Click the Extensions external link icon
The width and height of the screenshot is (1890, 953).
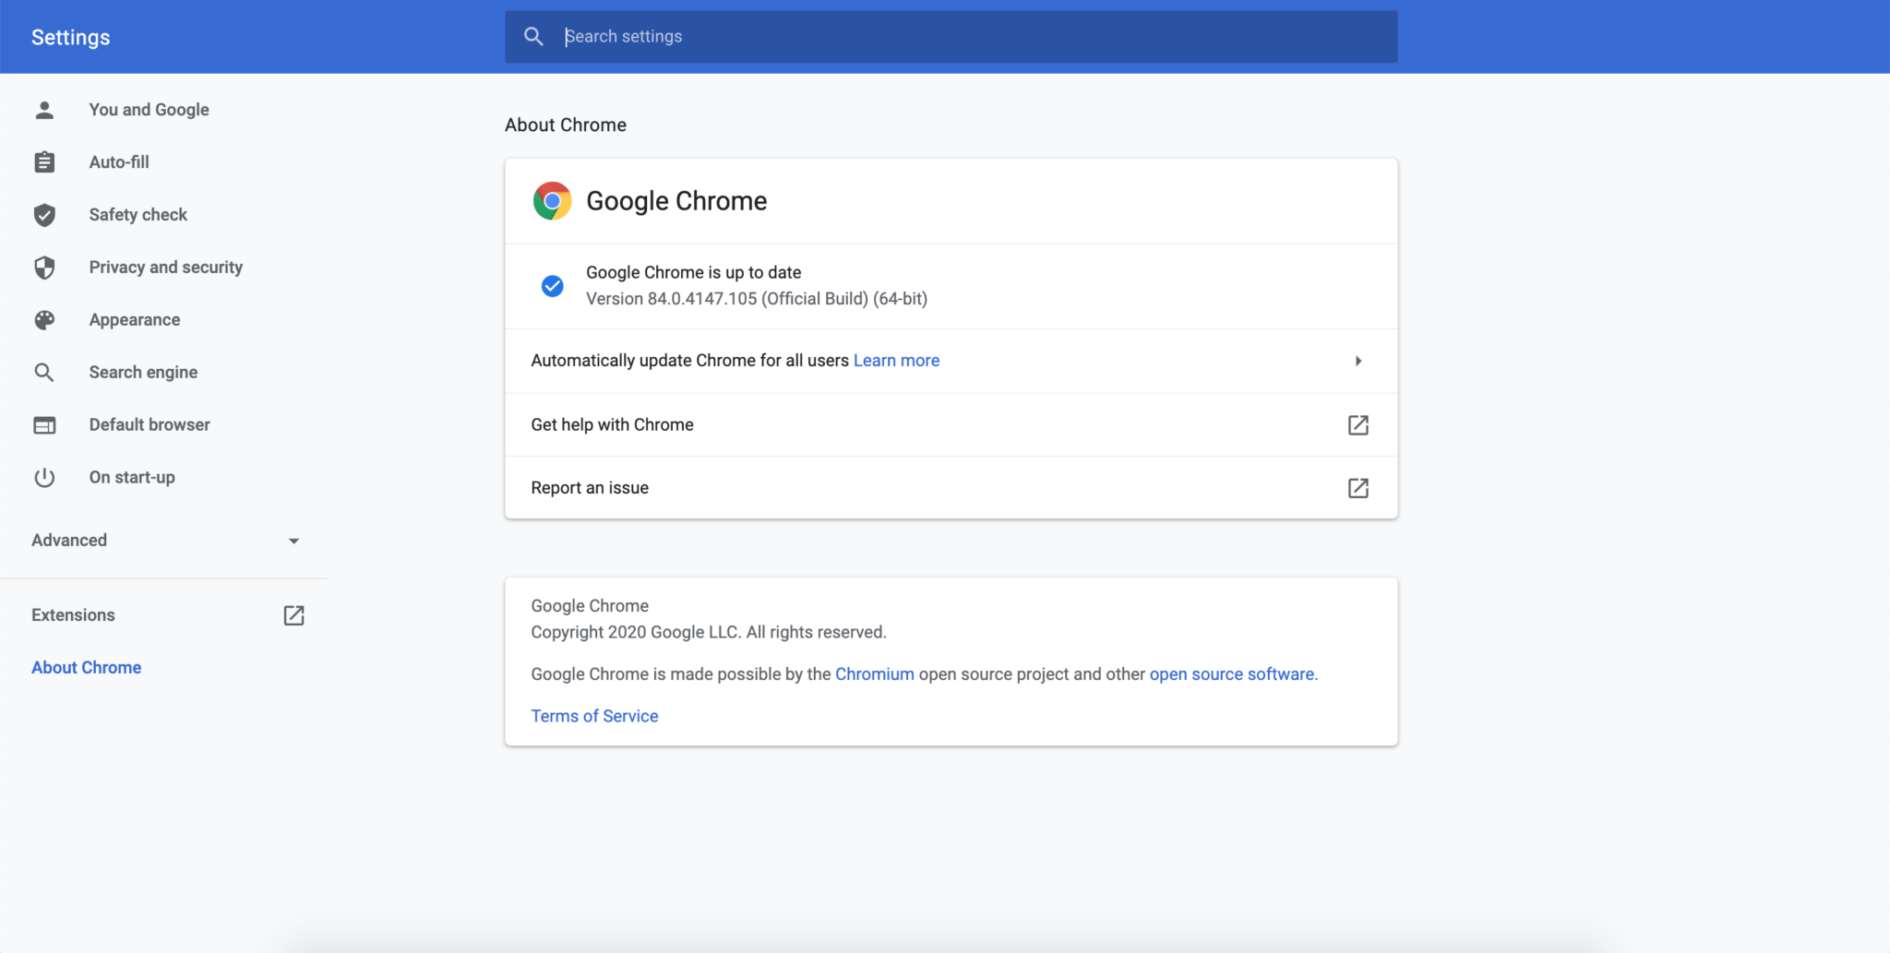point(293,614)
